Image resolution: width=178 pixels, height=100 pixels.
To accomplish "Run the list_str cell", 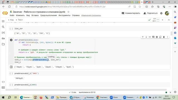I will point(11,29).
